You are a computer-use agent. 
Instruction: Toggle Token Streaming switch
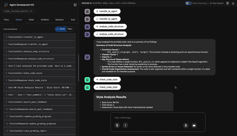point(188,3)
